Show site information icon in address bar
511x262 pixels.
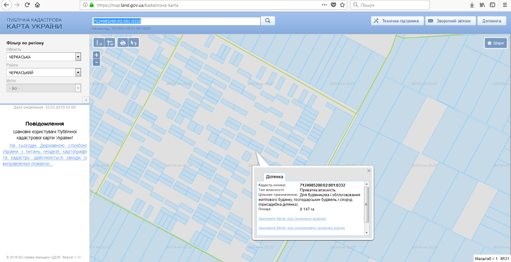click(x=85, y=5)
